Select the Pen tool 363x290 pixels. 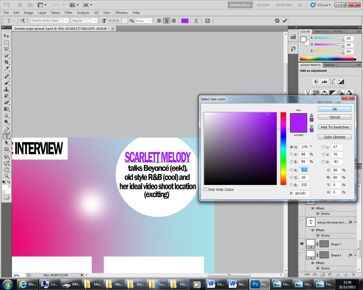pyautogui.click(x=6, y=129)
